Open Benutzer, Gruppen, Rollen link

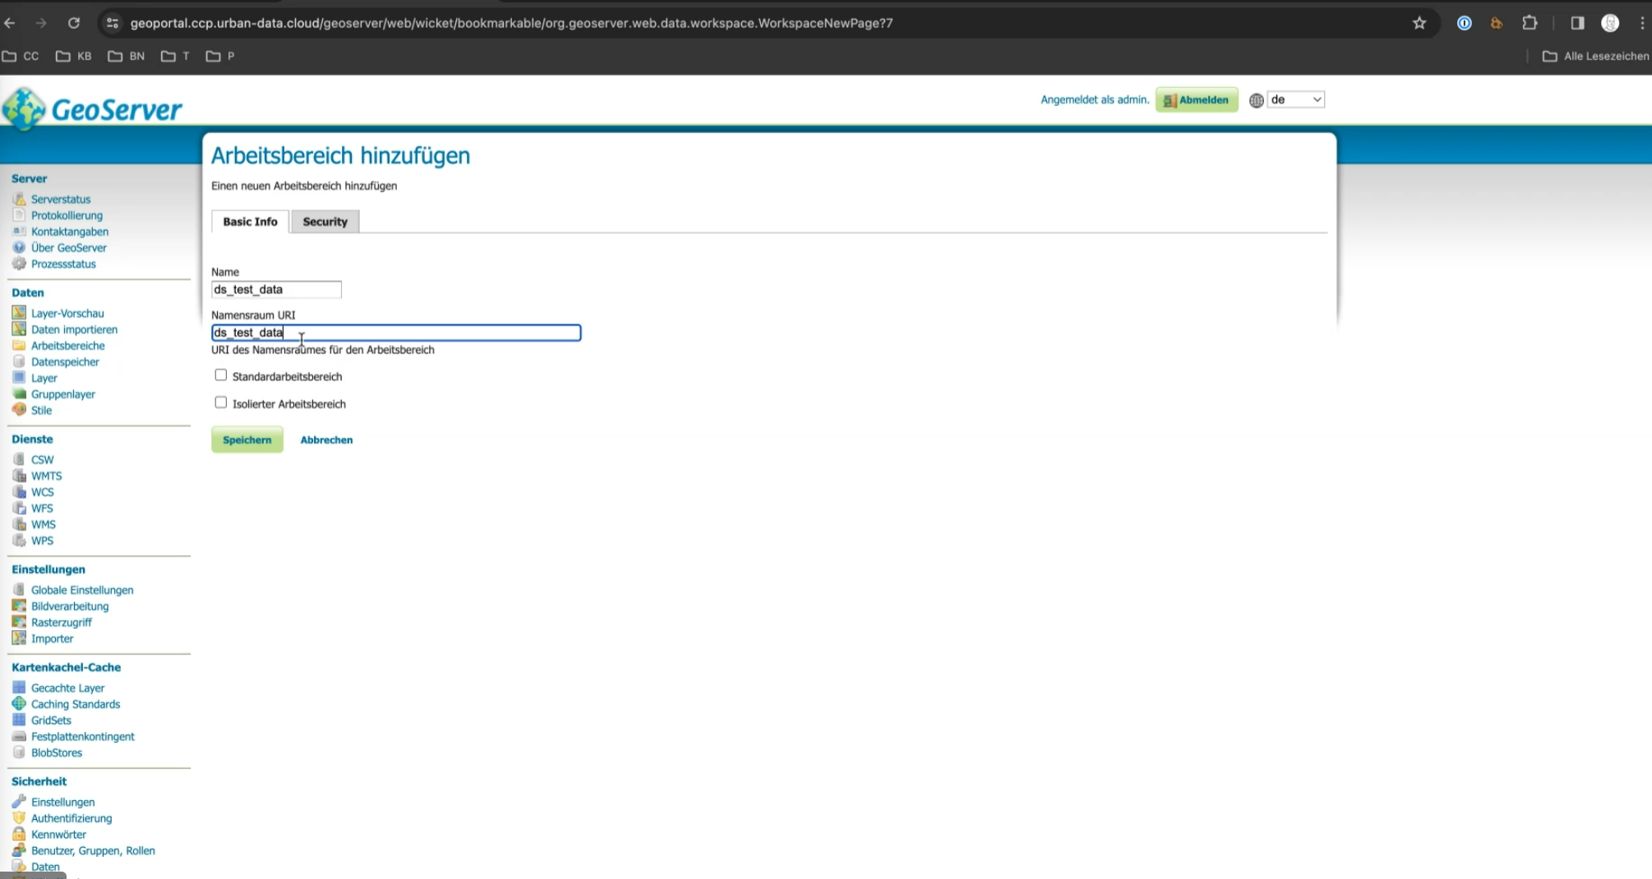point(93,850)
